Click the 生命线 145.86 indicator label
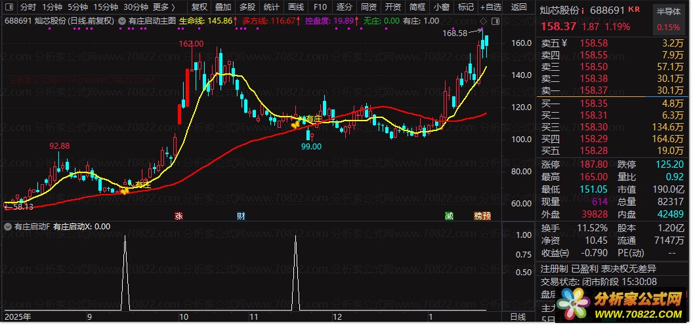Screen dimensions: 693x325 pos(207,21)
